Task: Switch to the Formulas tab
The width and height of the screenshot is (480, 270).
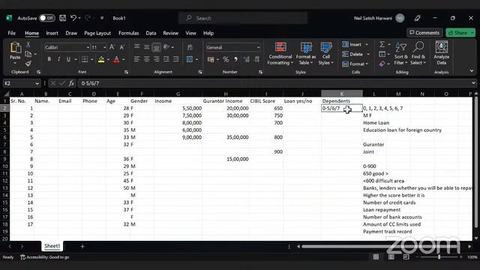Action: [x=128, y=33]
